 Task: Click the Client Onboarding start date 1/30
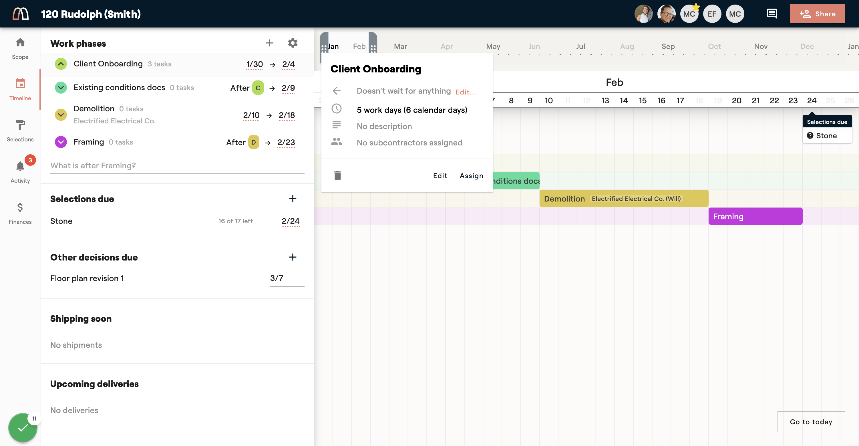[254, 64]
